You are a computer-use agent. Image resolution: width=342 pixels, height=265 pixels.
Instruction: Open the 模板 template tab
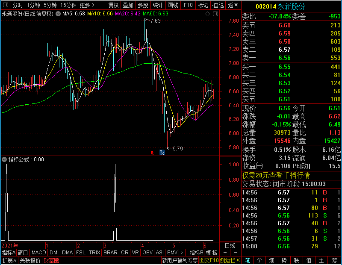(x=212, y=253)
